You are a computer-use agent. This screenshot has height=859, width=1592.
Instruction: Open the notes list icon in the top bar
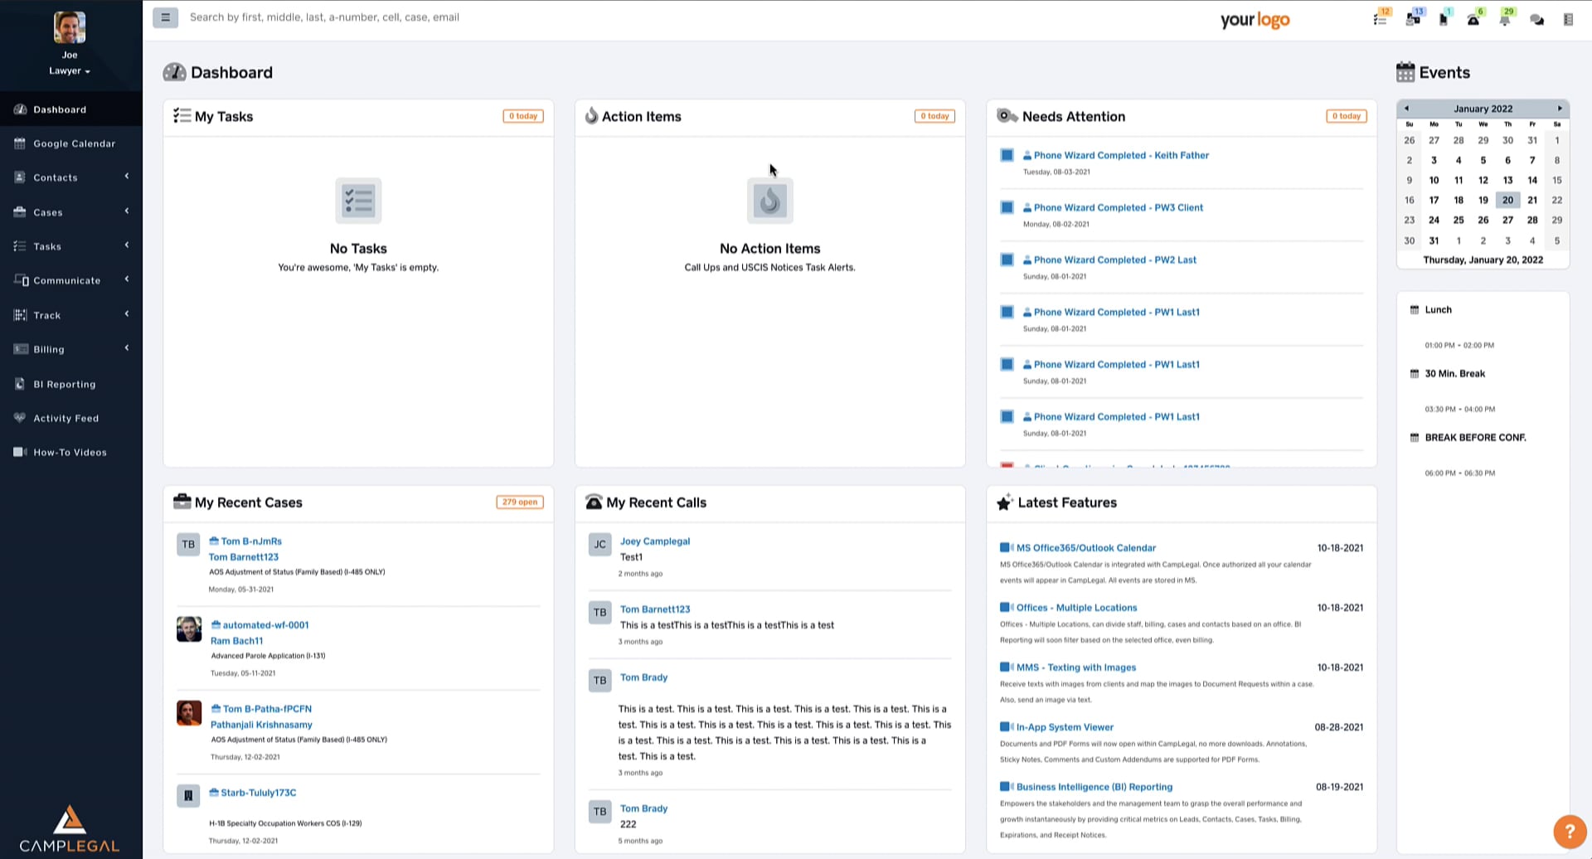1569,21
